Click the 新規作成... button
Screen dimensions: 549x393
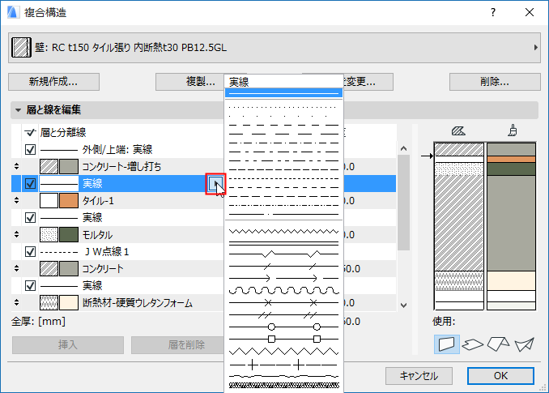click(53, 82)
